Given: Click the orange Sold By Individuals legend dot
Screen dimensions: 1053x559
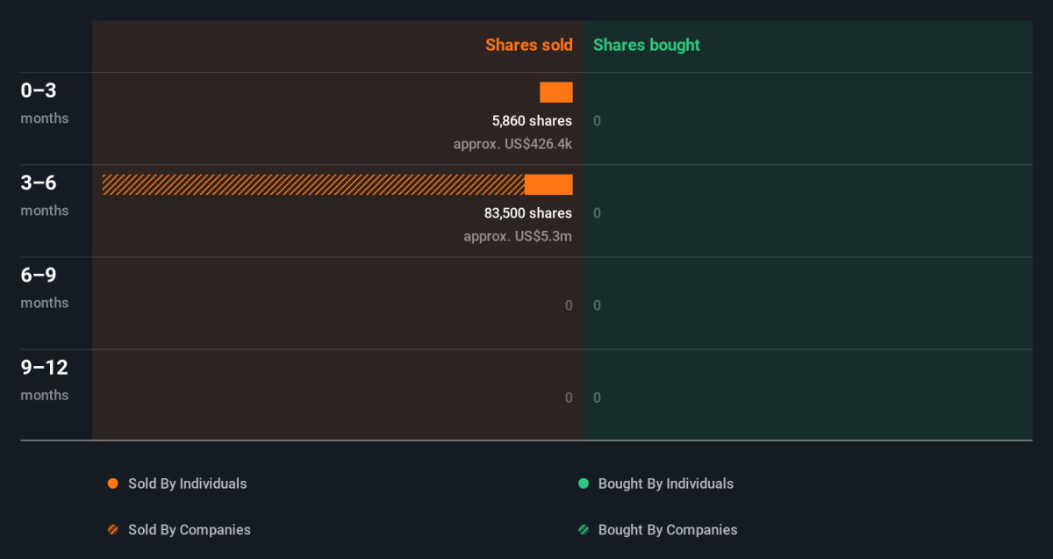Looking at the screenshot, I should (112, 484).
